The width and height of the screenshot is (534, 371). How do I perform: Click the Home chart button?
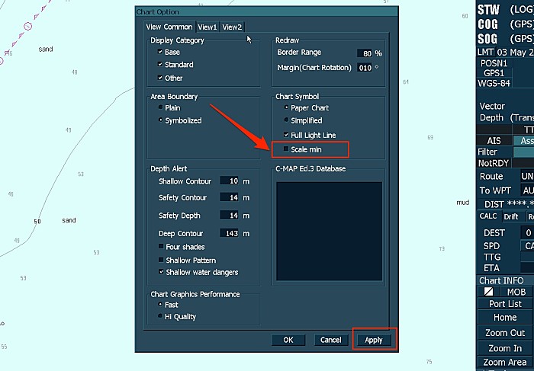(505, 318)
